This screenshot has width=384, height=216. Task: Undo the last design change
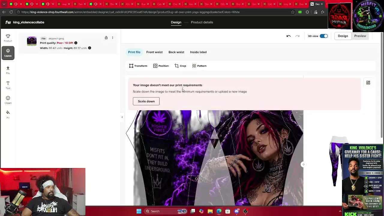coord(289,36)
